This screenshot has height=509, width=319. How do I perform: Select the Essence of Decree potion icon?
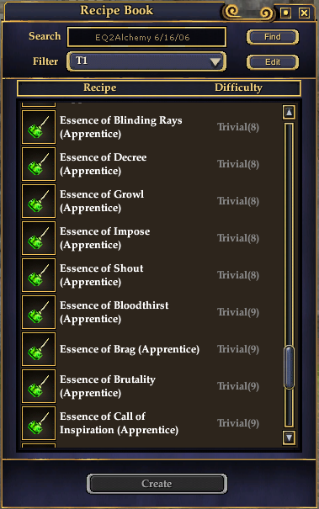tap(39, 164)
